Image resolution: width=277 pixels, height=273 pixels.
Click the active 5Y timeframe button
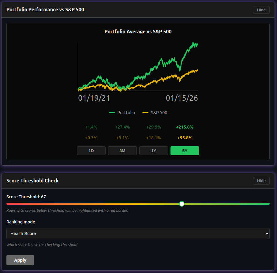click(185, 151)
